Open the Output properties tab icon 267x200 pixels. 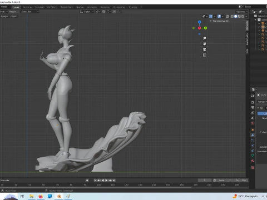[253, 108]
